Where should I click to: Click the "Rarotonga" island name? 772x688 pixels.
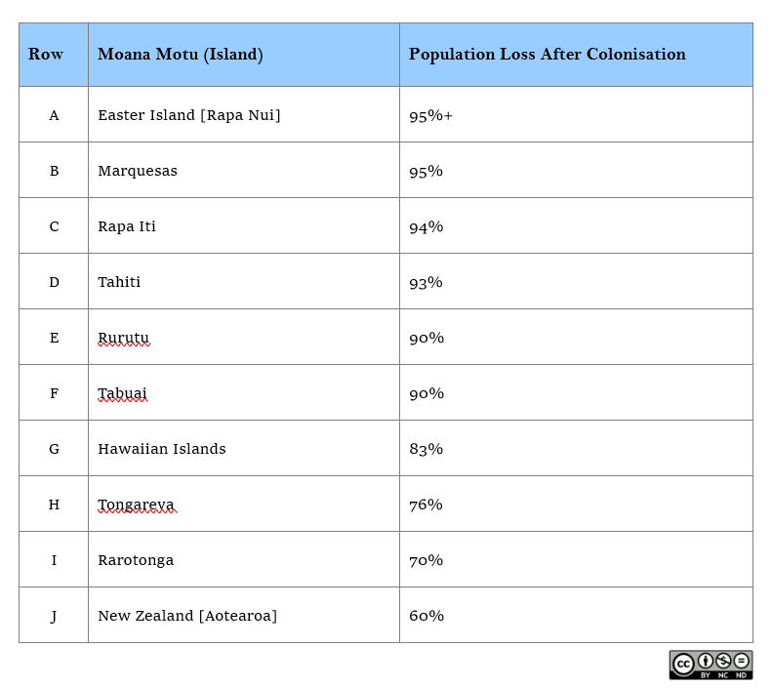click(x=136, y=560)
